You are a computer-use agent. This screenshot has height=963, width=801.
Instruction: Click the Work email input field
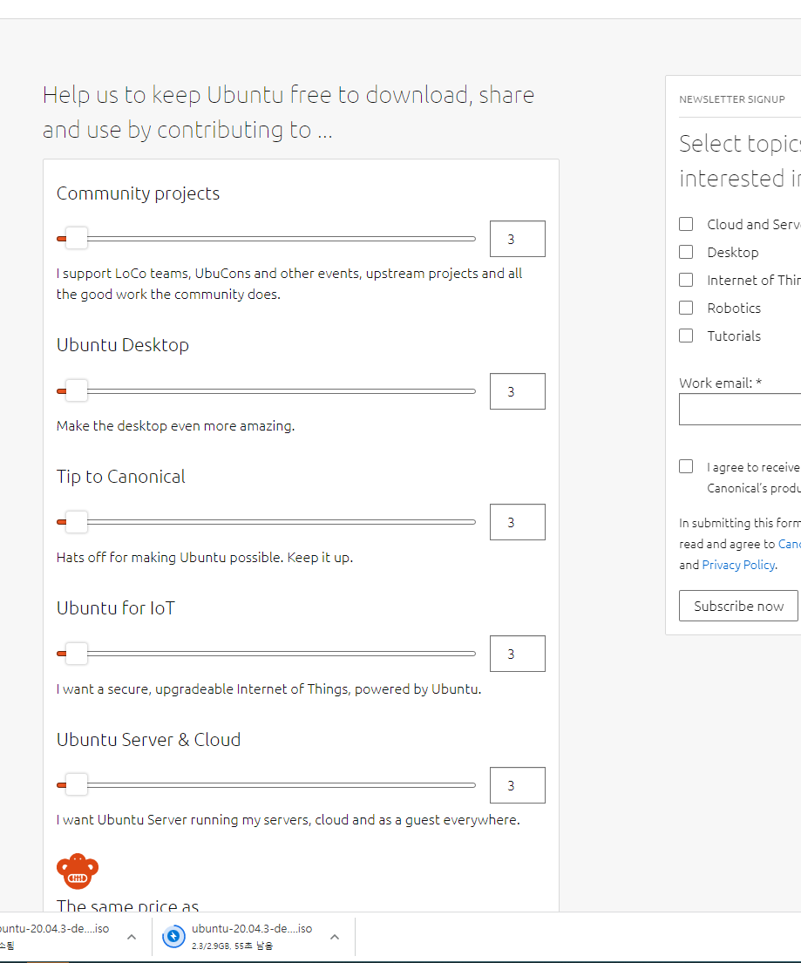[740, 409]
